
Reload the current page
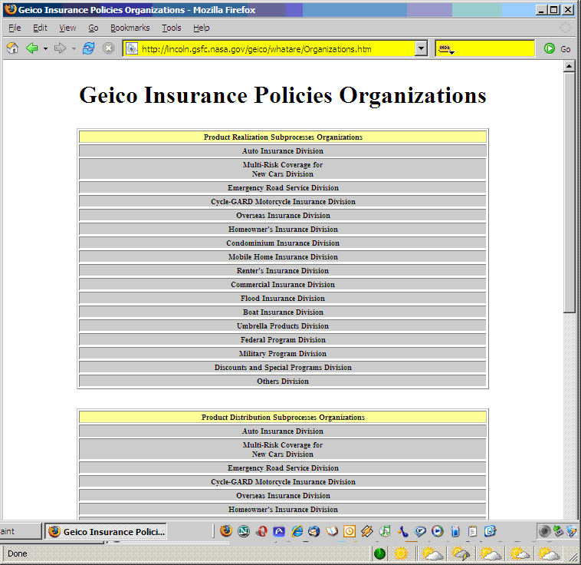[x=89, y=48]
